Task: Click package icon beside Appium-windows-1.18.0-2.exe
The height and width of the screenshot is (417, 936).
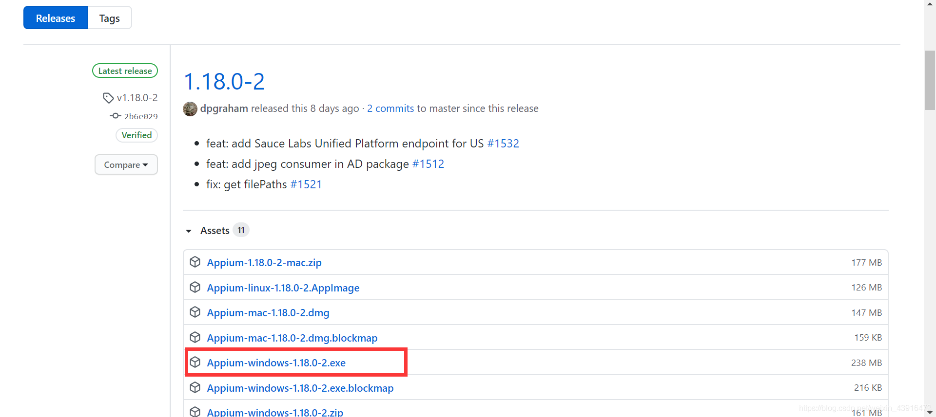Action: coord(195,362)
